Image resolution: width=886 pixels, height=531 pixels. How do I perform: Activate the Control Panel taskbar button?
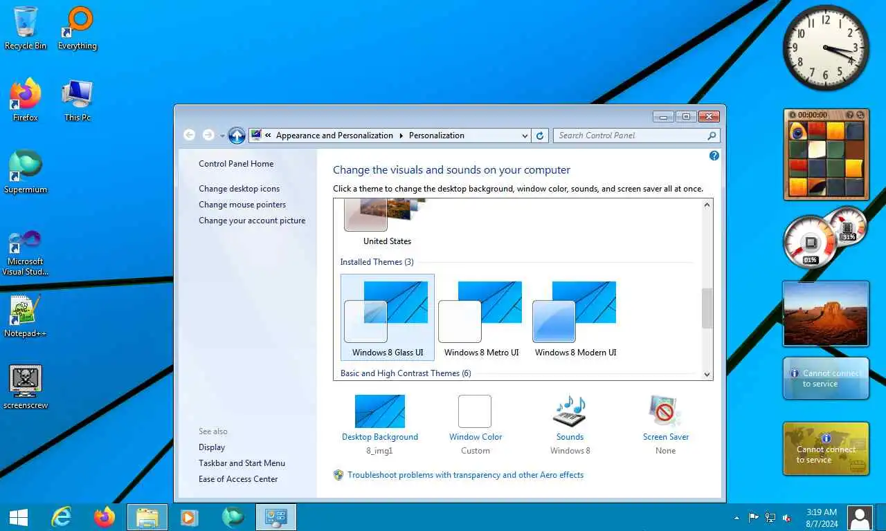point(276,517)
